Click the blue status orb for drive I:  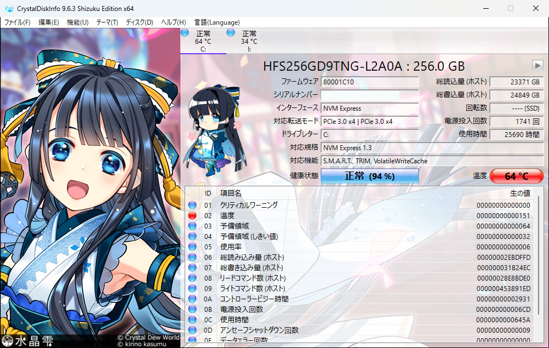(x=231, y=33)
